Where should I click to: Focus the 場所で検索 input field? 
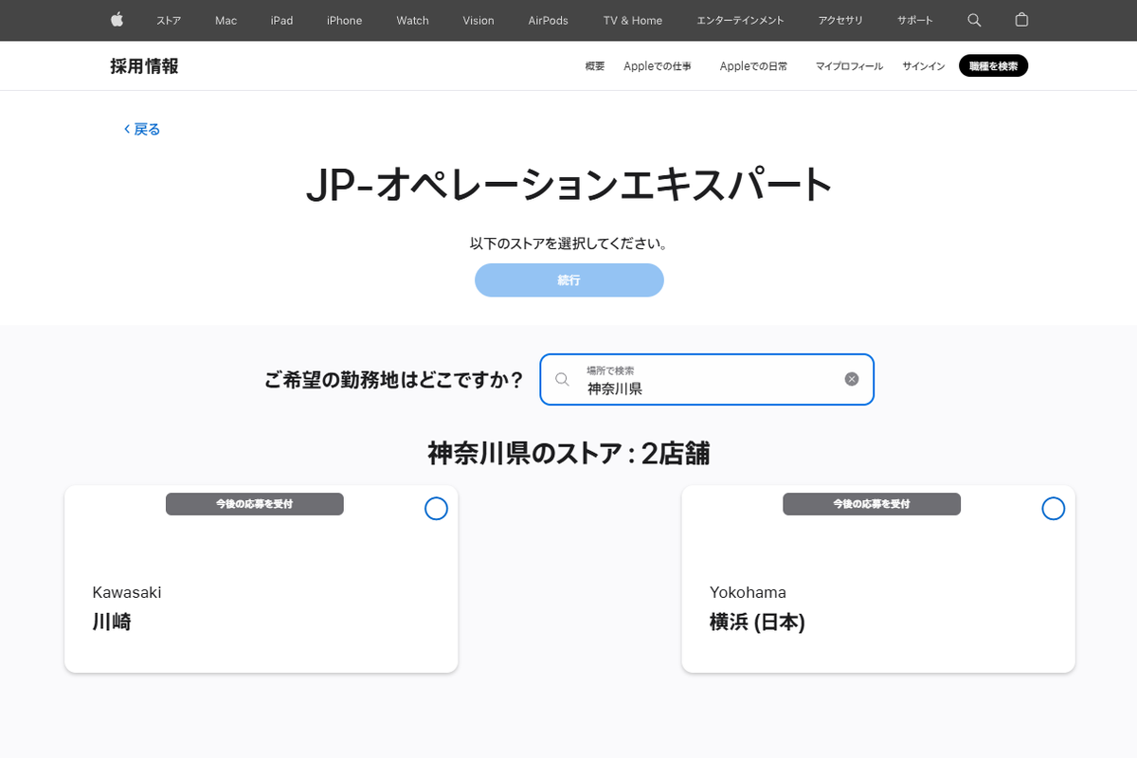(x=707, y=379)
